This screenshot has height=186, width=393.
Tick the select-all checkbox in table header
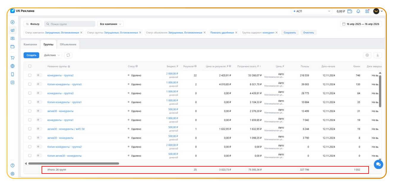[x=30, y=66]
